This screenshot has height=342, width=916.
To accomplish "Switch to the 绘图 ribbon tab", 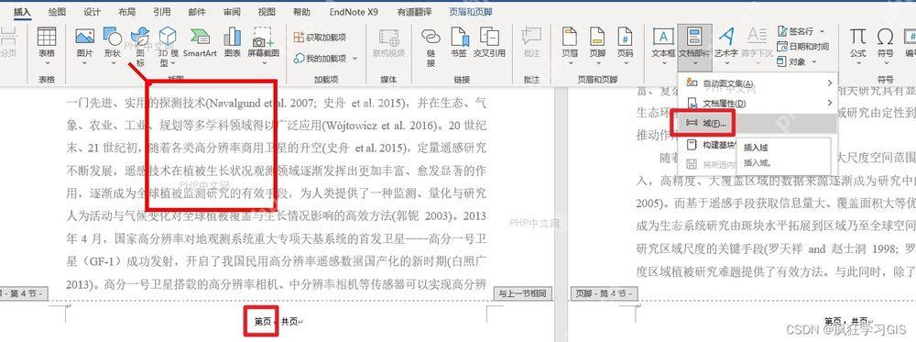I will (57, 12).
